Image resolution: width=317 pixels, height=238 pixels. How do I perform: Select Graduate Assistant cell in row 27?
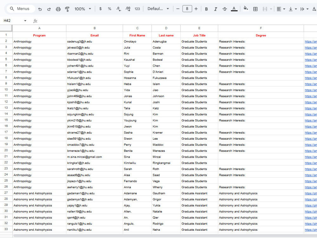point(199,193)
